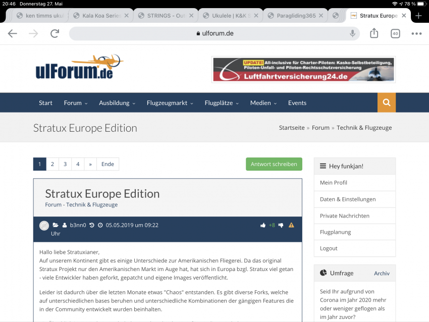Switch to the ken timms ukulele tab
Screen dimensions: 429x322
41,16
